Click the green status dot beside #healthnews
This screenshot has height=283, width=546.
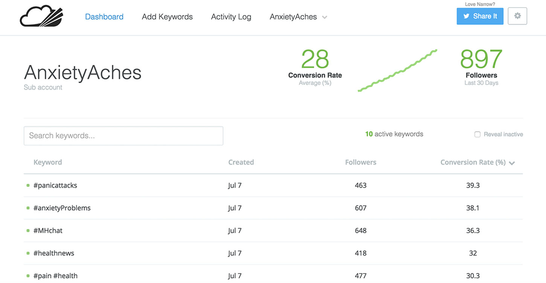(x=28, y=253)
